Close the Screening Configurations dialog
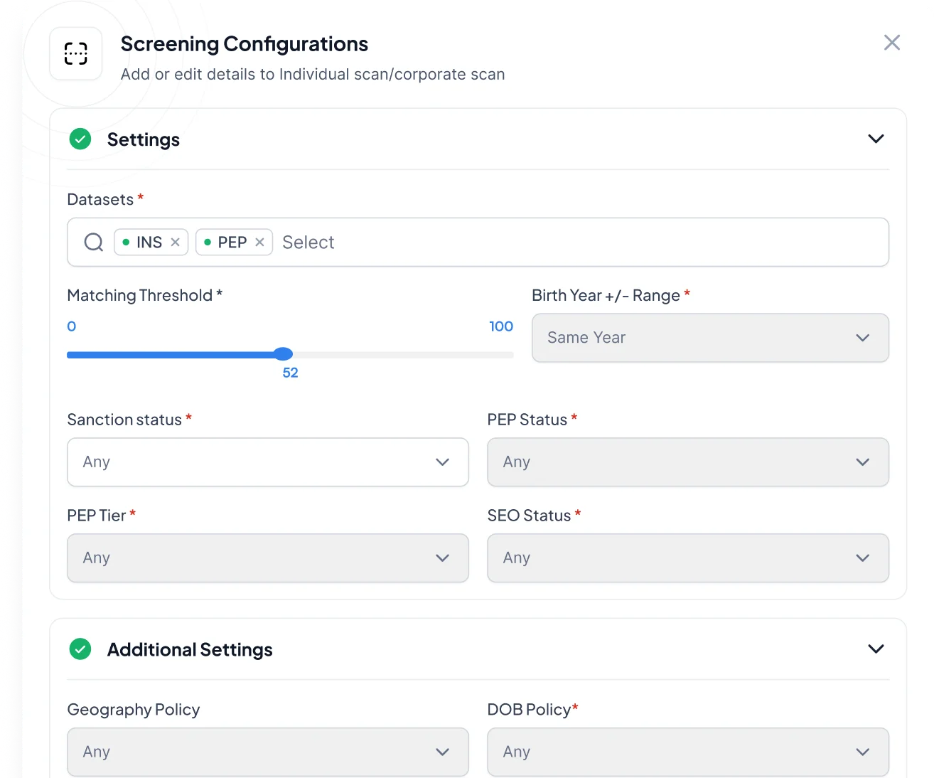The image size is (934, 778). (x=891, y=43)
